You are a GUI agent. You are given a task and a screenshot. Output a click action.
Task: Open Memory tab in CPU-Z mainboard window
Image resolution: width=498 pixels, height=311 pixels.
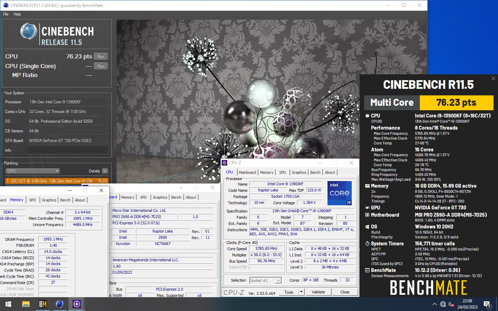click(128, 197)
